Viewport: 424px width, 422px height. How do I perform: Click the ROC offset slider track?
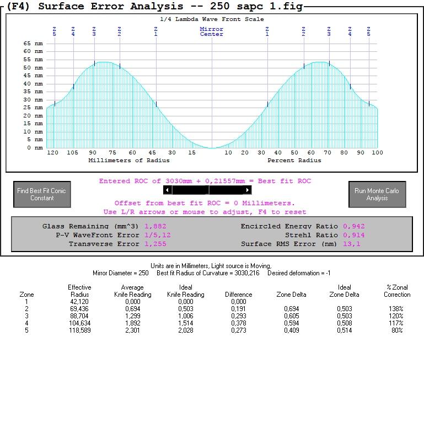(x=207, y=190)
